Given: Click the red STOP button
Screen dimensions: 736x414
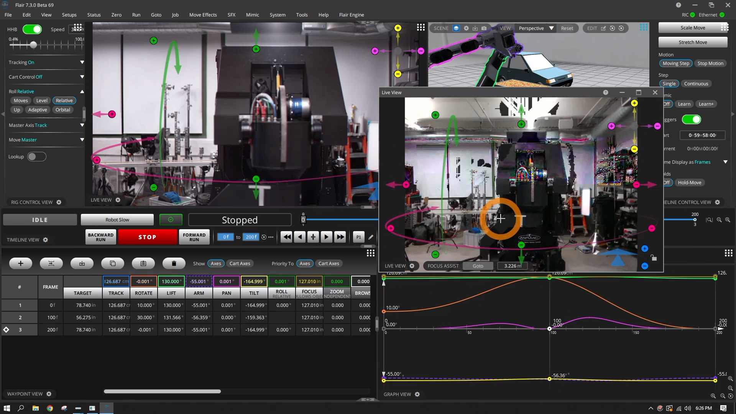Looking at the screenshot, I should tap(147, 237).
